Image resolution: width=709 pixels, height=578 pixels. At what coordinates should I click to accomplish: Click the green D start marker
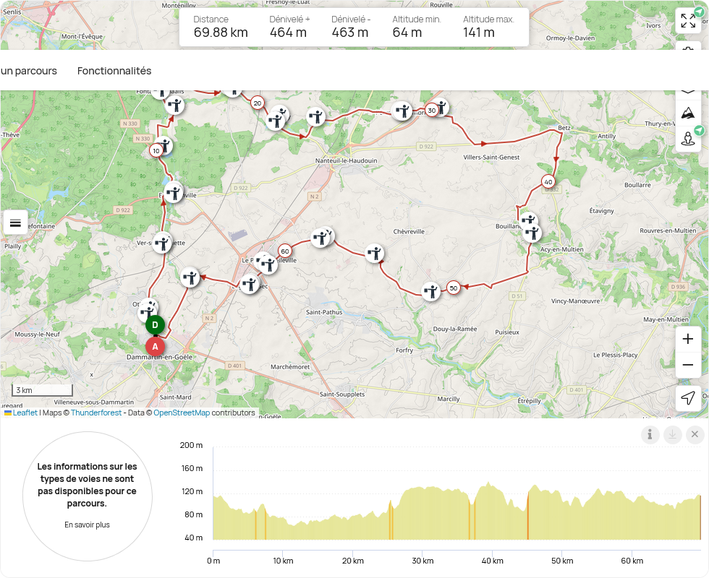point(155,325)
